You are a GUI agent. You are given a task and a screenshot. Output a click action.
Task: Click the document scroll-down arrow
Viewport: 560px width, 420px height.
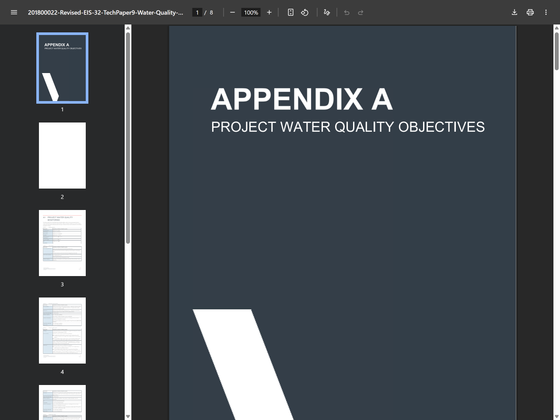(x=556, y=416)
